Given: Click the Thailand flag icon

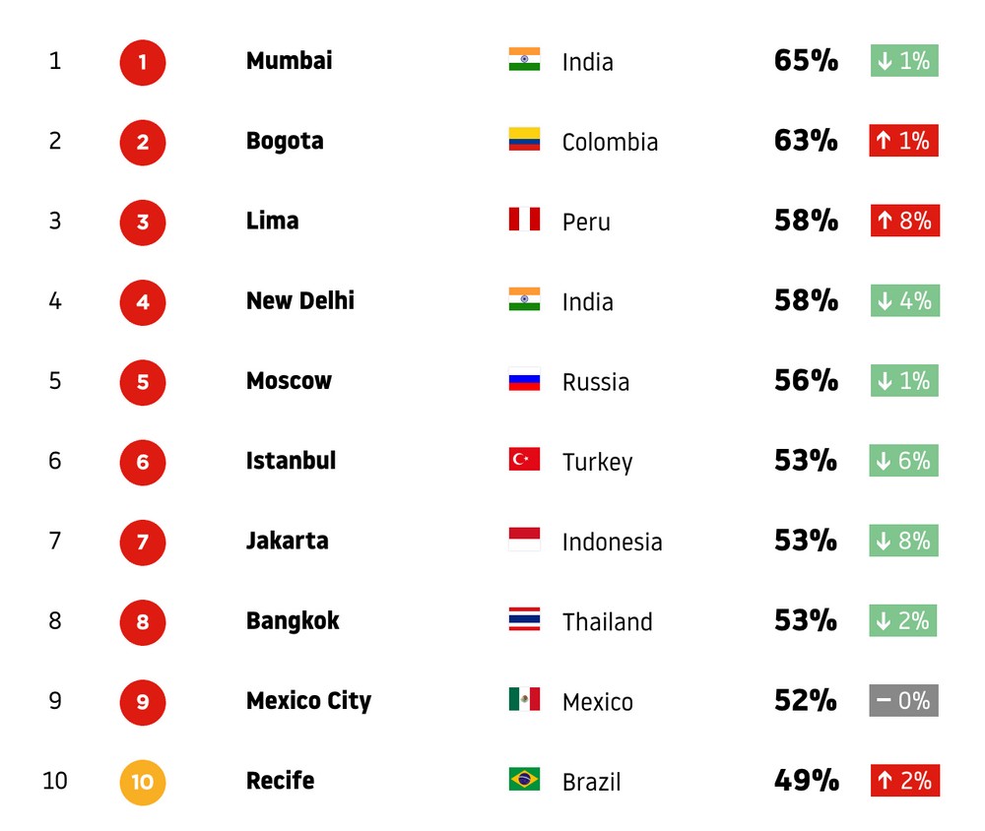Looking at the screenshot, I should 524,618.
